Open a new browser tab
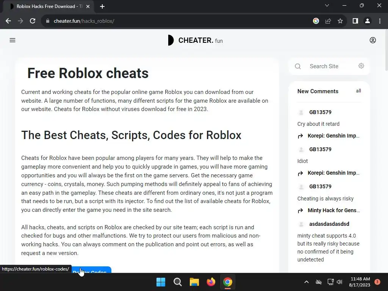This screenshot has height=291, width=388. (102, 6)
